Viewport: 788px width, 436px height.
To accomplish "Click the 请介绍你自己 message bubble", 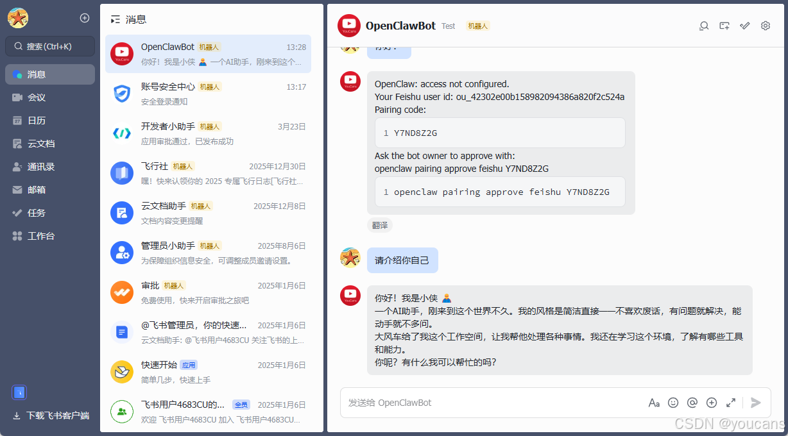I will click(x=402, y=260).
